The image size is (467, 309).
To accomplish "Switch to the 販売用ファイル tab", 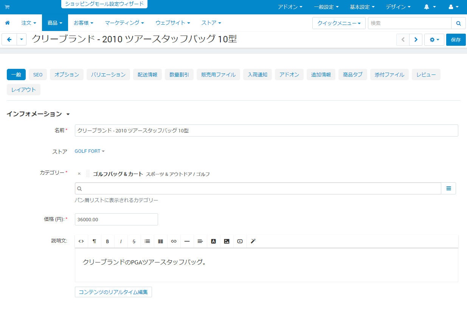I will point(218,75).
